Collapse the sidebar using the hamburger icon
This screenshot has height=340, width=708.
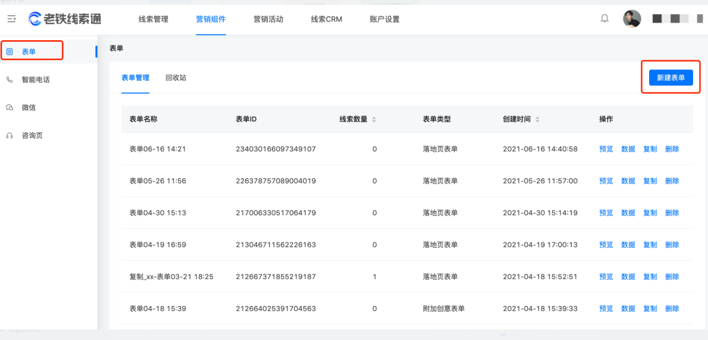click(x=11, y=19)
